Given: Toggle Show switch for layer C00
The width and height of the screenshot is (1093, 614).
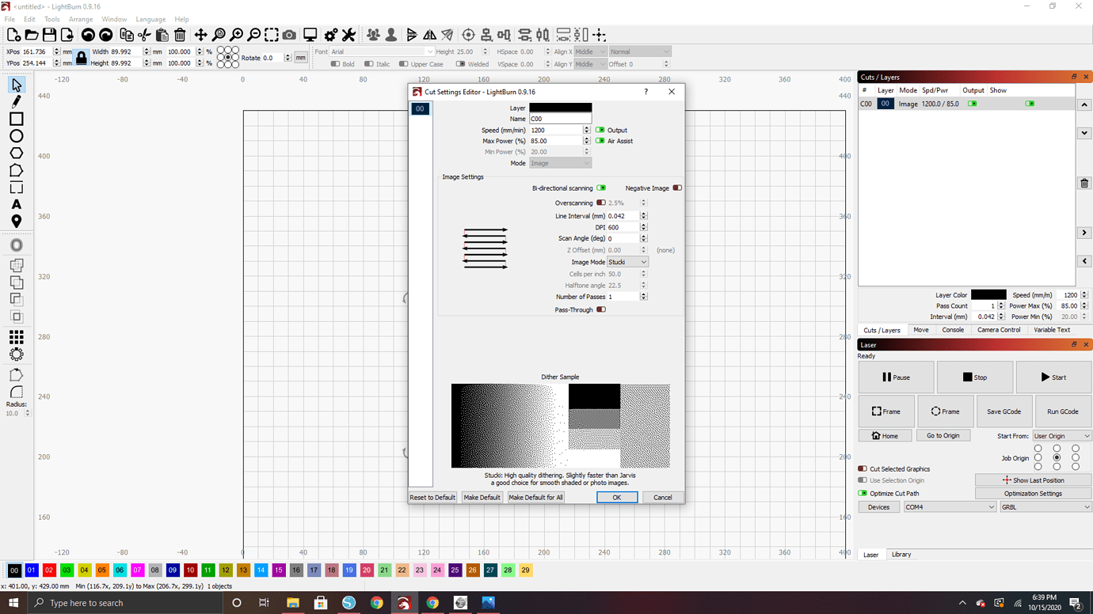Looking at the screenshot, I should click(x=1030, y=104).
